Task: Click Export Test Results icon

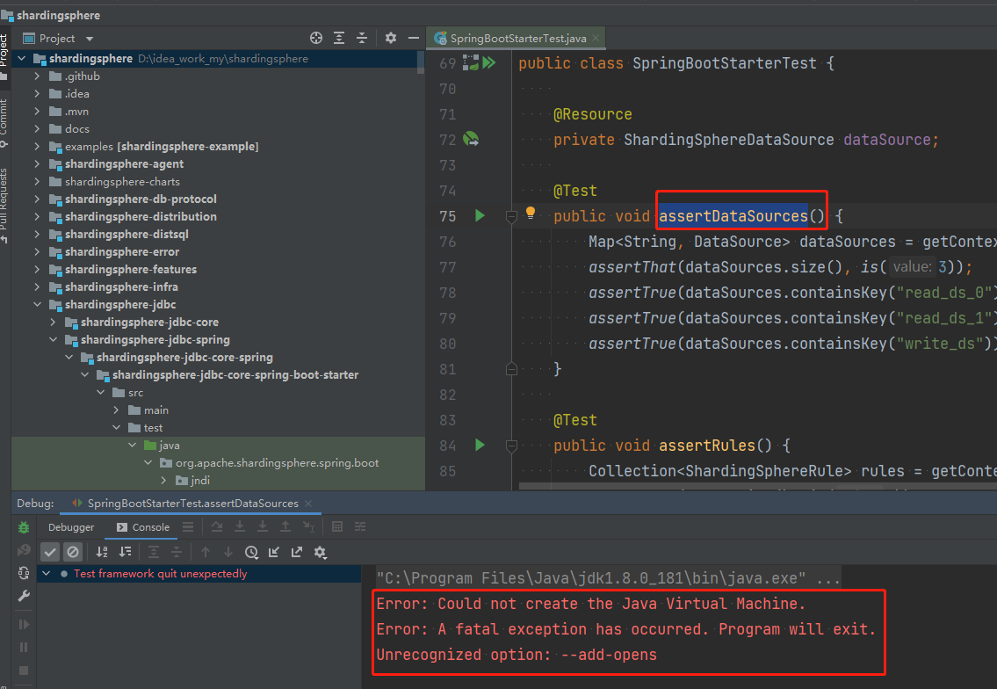Action: point(297,552)
